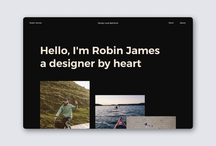This screenshot has width=216, height=146.
Task: Open the Work nav link
Action: pos(171,23)
